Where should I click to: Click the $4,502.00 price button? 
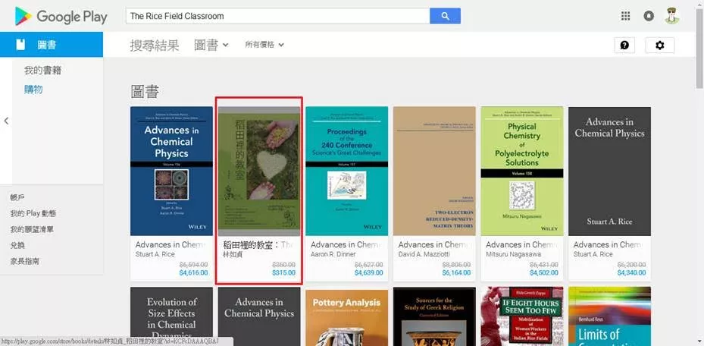543,272
